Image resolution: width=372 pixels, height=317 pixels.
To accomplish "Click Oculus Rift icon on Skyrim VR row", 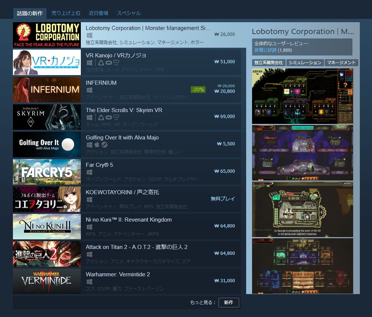I will [x=108, y=118].
